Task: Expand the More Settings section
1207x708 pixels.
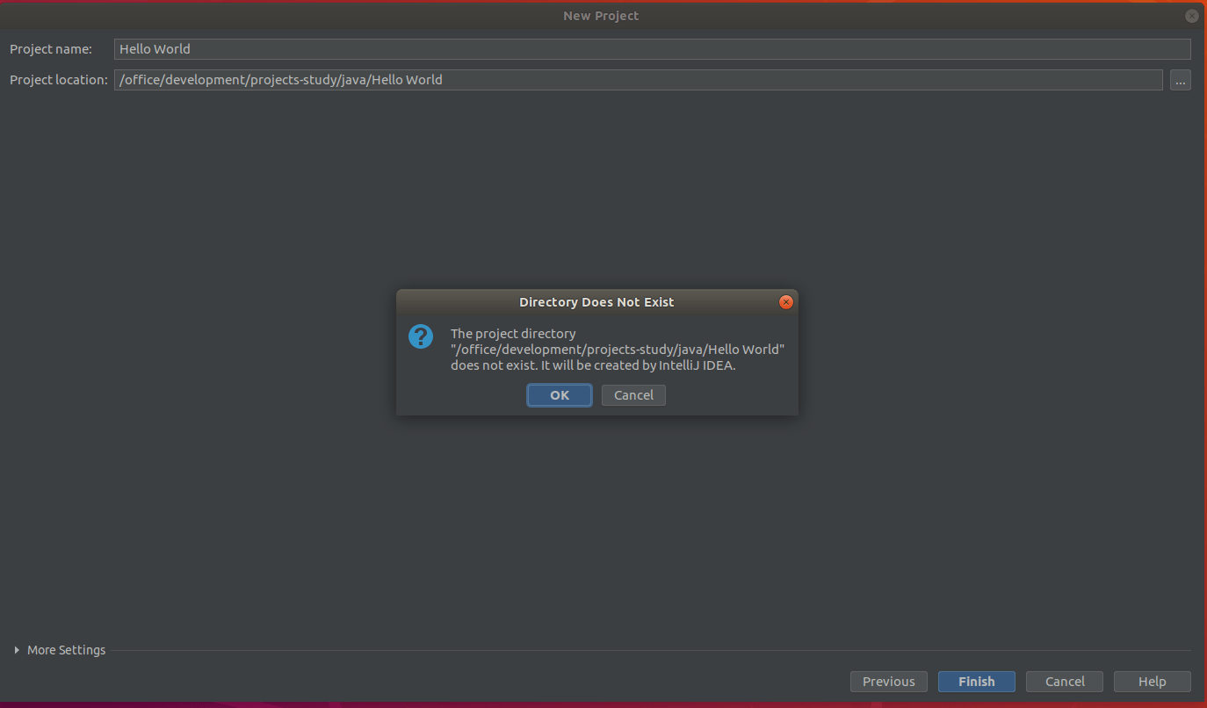Action: pos(65,650)
